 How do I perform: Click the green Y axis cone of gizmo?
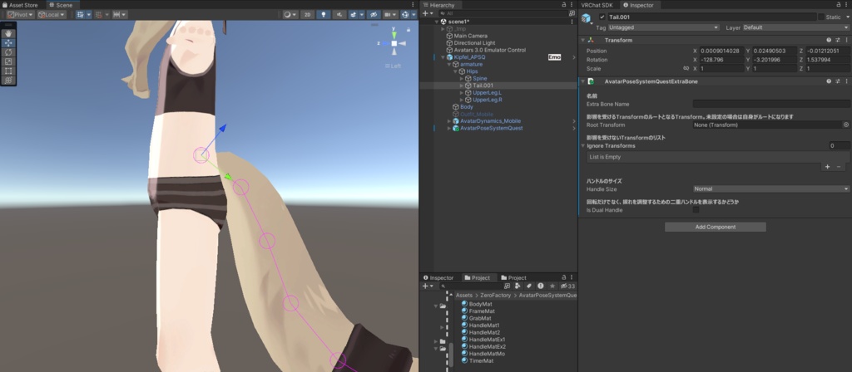[394, 33]
